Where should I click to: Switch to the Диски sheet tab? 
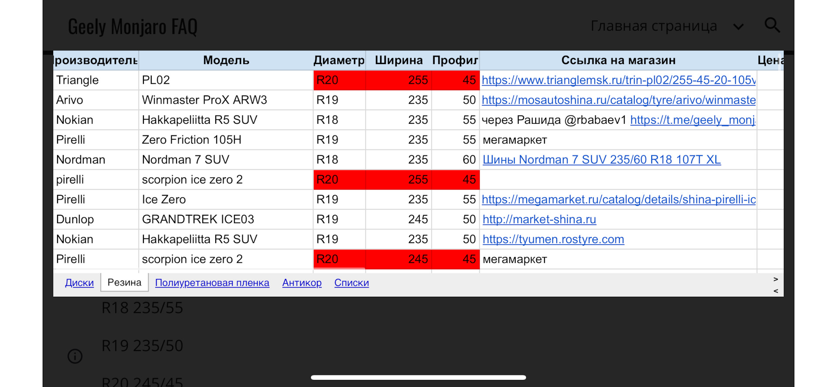(79, 283)
